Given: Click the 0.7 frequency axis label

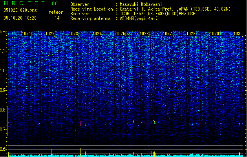Looking at the screenshot, I should [3, 130].
